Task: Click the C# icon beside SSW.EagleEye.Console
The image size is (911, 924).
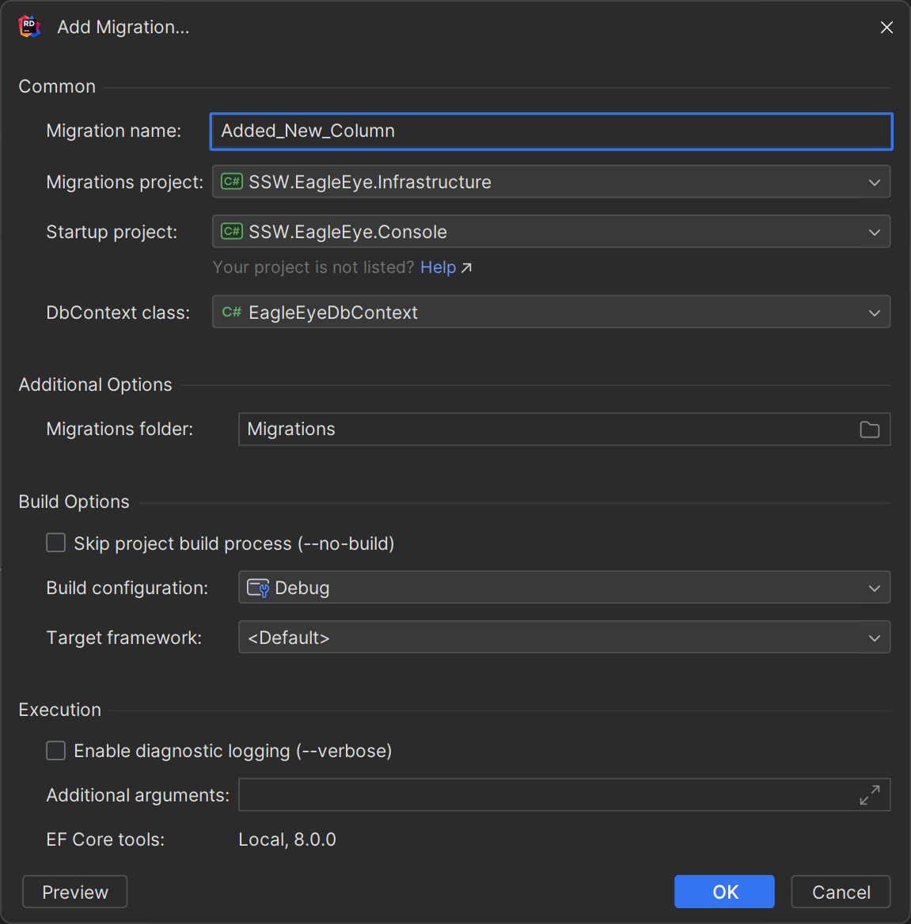Action: point(231,232)
